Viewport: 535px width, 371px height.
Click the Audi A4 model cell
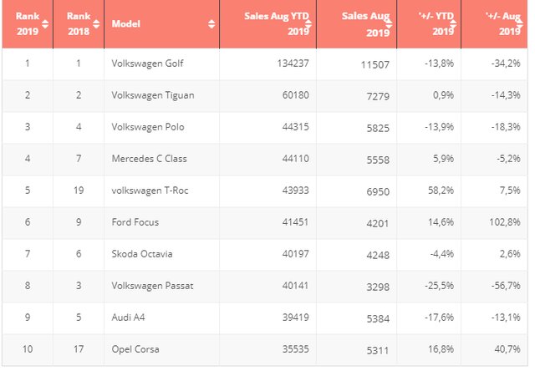[x=128, y=318]
